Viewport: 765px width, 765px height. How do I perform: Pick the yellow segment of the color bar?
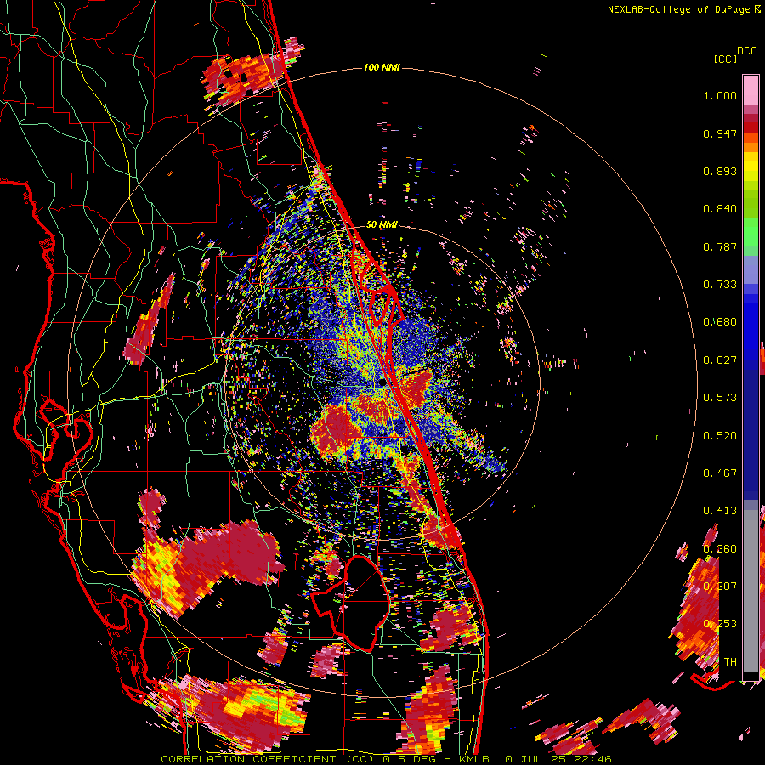pos(751,167)
